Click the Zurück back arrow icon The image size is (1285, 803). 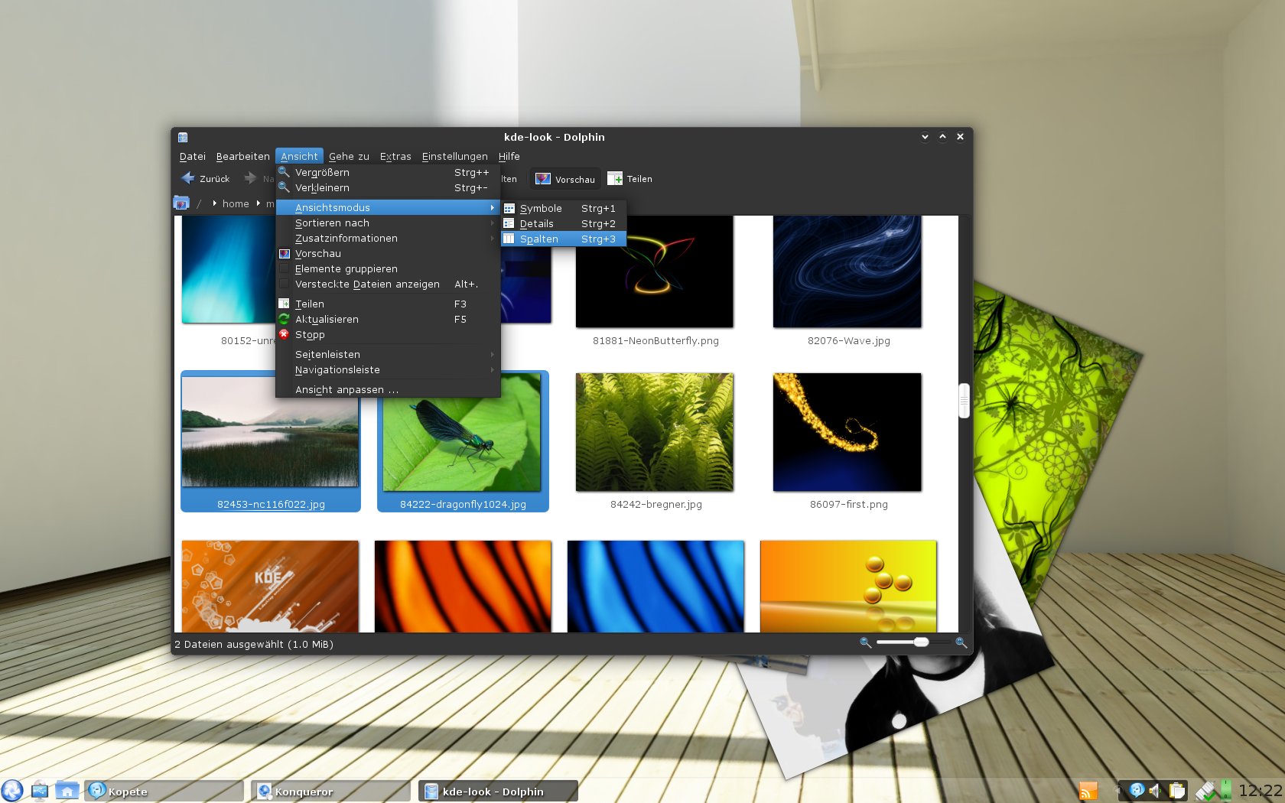187,178
